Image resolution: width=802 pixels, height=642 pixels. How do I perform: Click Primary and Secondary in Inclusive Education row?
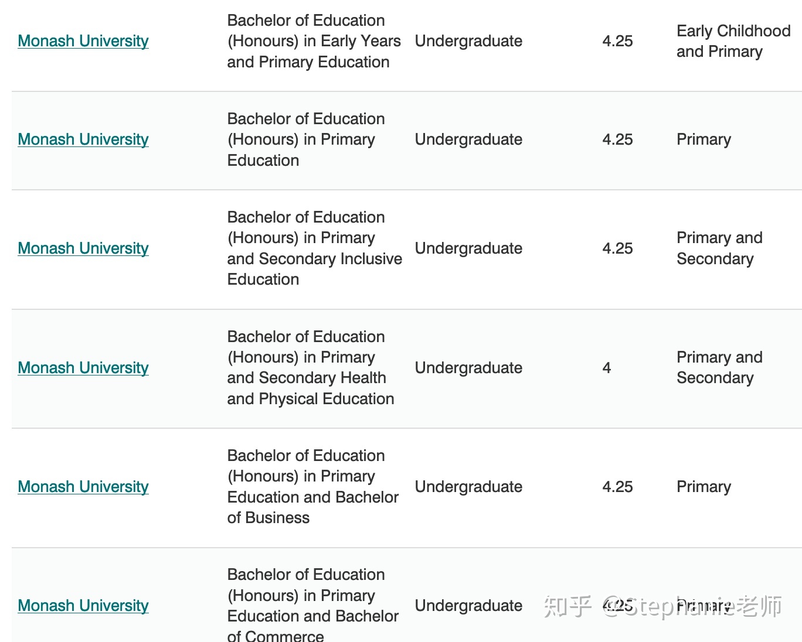tap(719, 248)
